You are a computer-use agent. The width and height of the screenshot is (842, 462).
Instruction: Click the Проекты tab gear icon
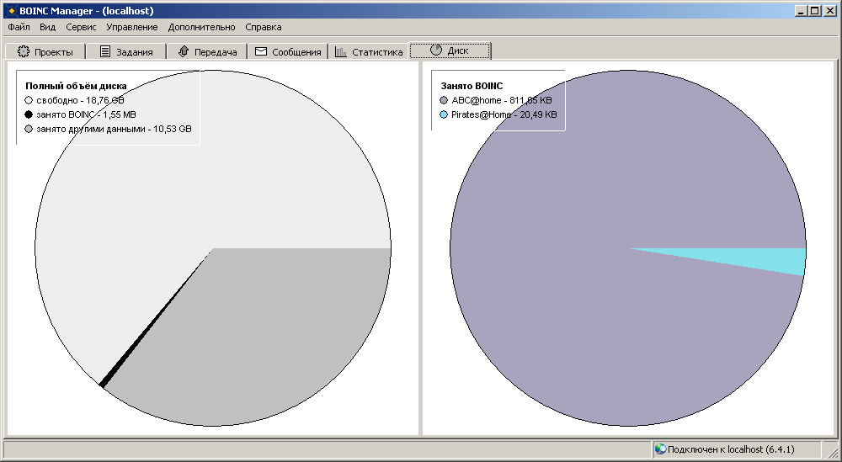(24, 51)
